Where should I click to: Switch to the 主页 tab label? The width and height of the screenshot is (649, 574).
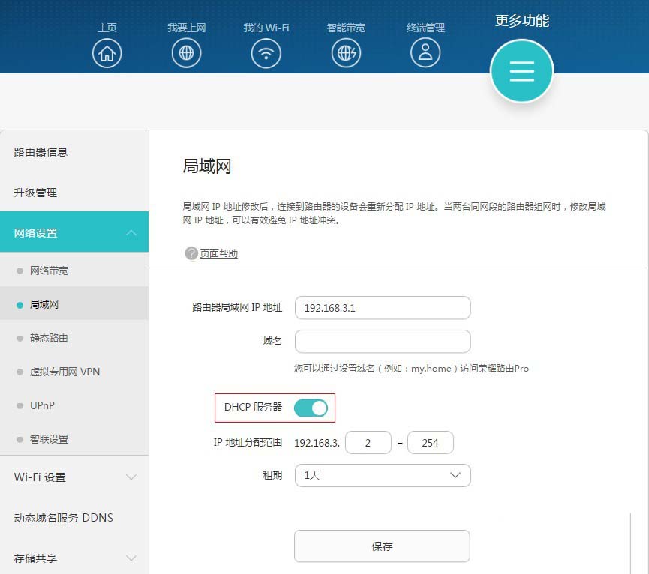click(x=107, y=28)
